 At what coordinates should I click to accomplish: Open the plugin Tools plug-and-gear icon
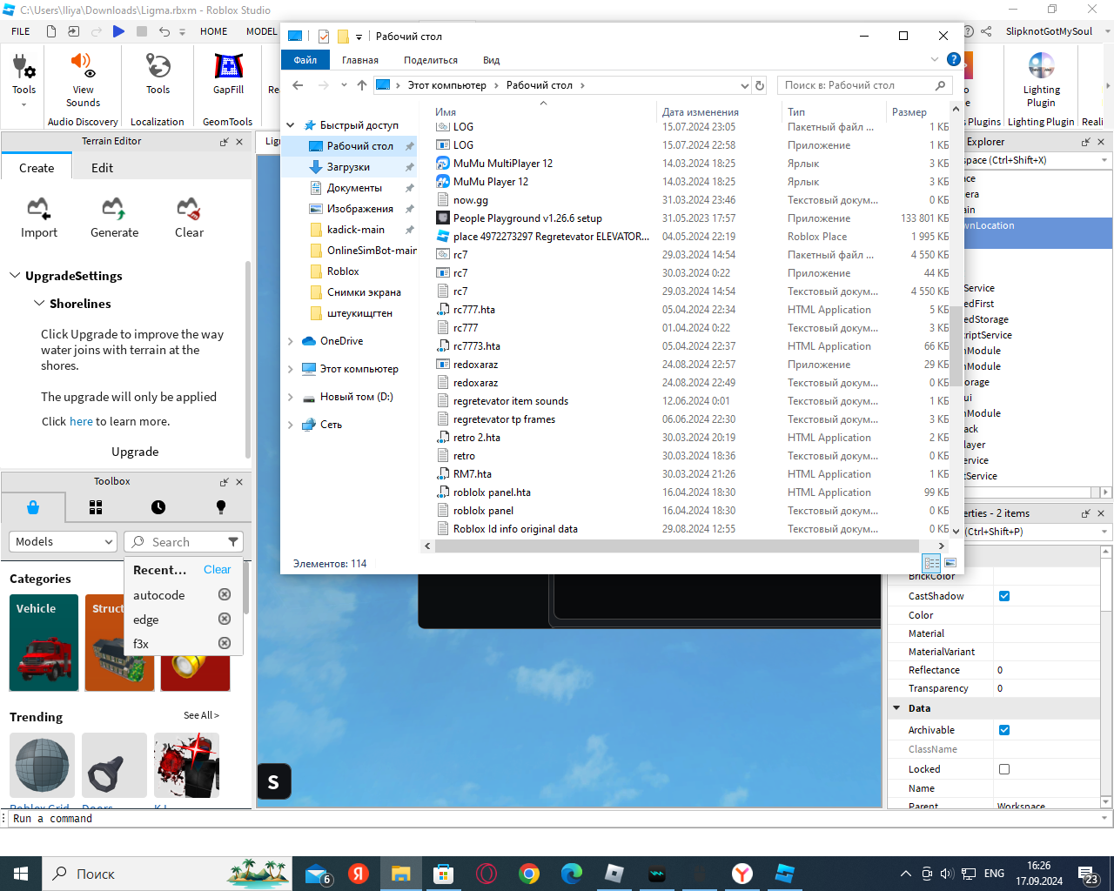point(24,67)
